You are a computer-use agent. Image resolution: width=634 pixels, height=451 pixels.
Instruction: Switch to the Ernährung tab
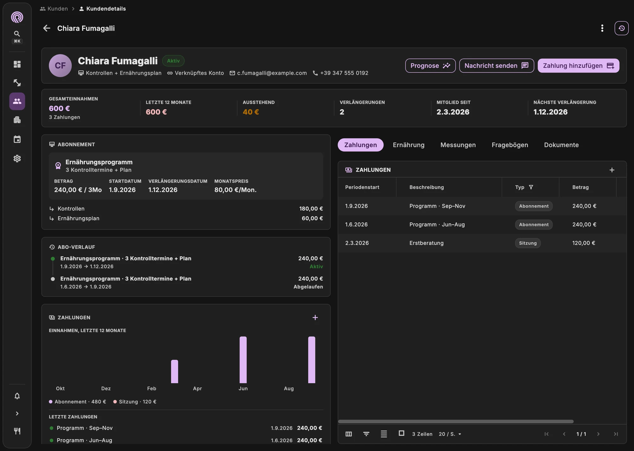point(409,145)
